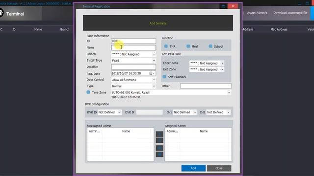Image resolution: width=314 pixels, height=176 pixels.
Task: Click Admin... column header in Unassigned Admin list
Action: [95, 131]
